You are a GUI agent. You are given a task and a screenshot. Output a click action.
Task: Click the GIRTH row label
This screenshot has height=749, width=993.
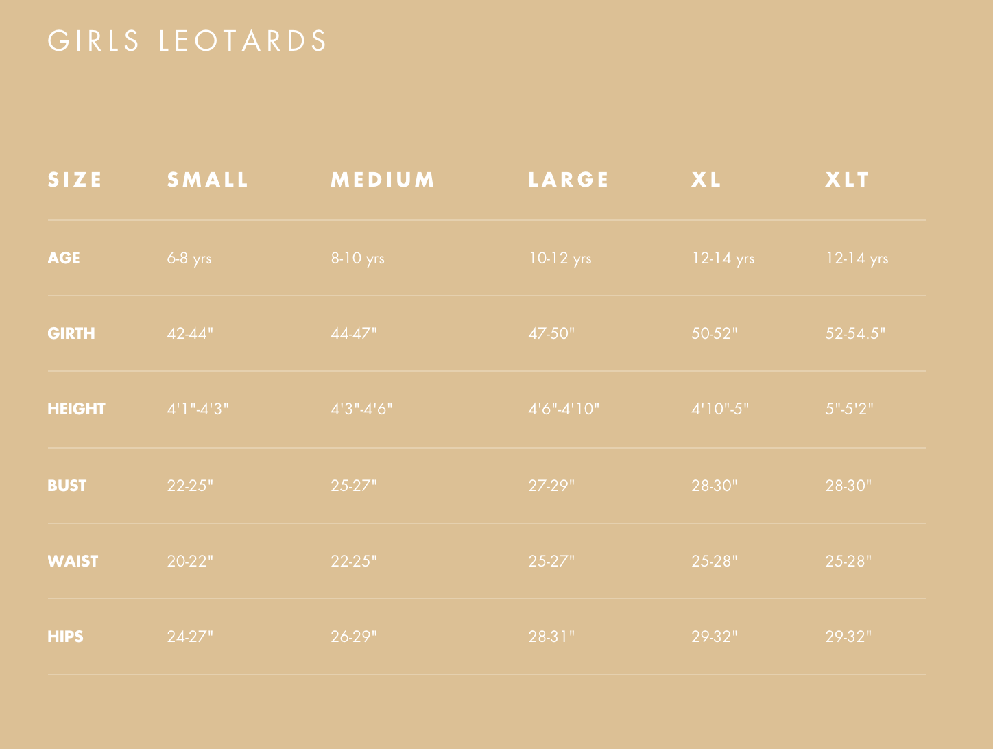point(71,333)
